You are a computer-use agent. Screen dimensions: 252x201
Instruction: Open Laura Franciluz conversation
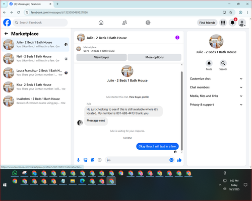[35, 73]
